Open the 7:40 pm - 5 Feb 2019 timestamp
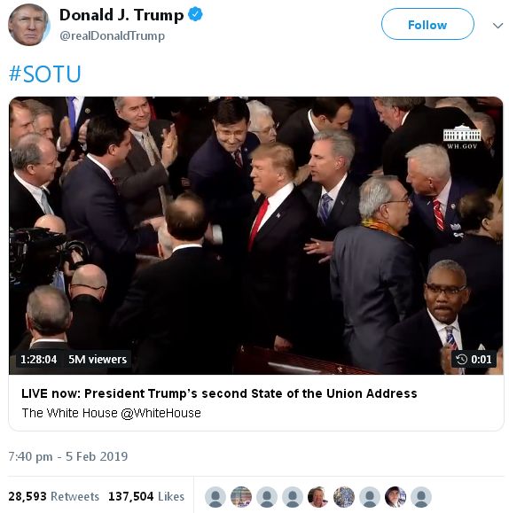509x513 pixels. (68, 456)
